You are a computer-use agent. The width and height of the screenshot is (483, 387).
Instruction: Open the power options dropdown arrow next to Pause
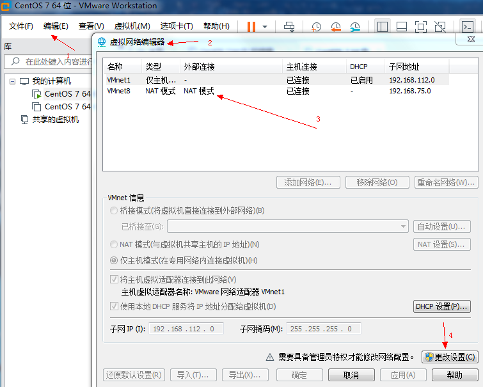[x=265, y=27]
